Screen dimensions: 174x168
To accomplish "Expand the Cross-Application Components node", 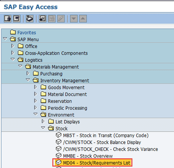I will (x=13, y=53).
